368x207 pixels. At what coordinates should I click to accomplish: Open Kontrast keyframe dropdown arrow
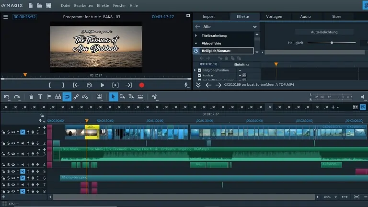coord(240,75)
